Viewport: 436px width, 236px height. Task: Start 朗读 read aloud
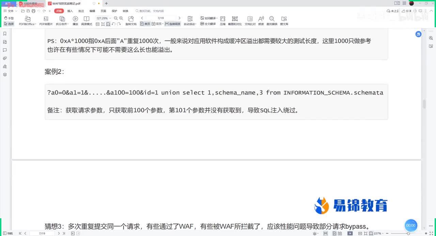tap(261, 21)
